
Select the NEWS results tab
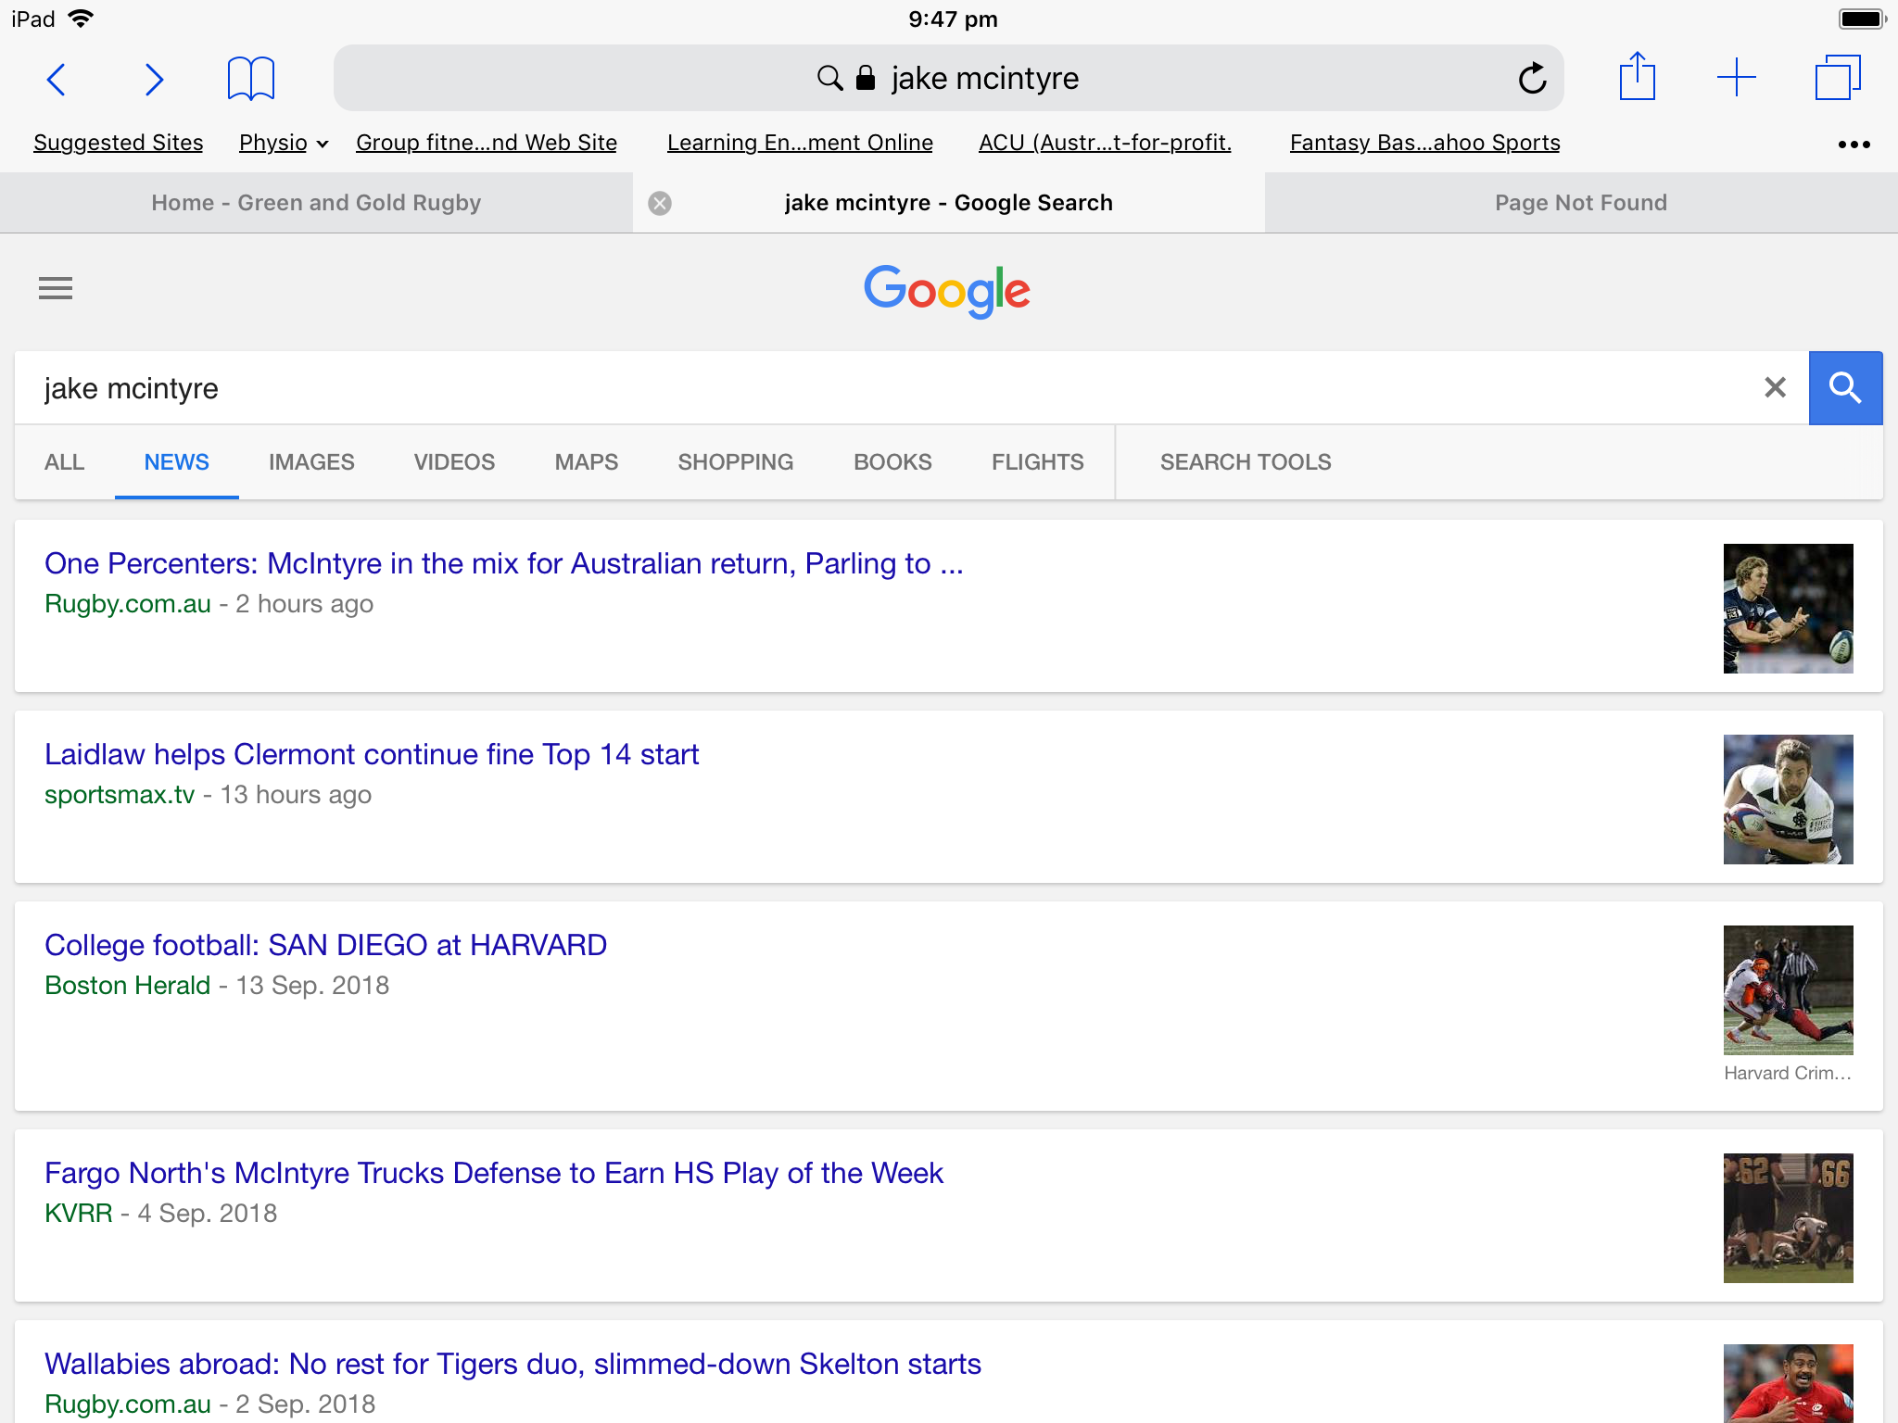point(176,462)
